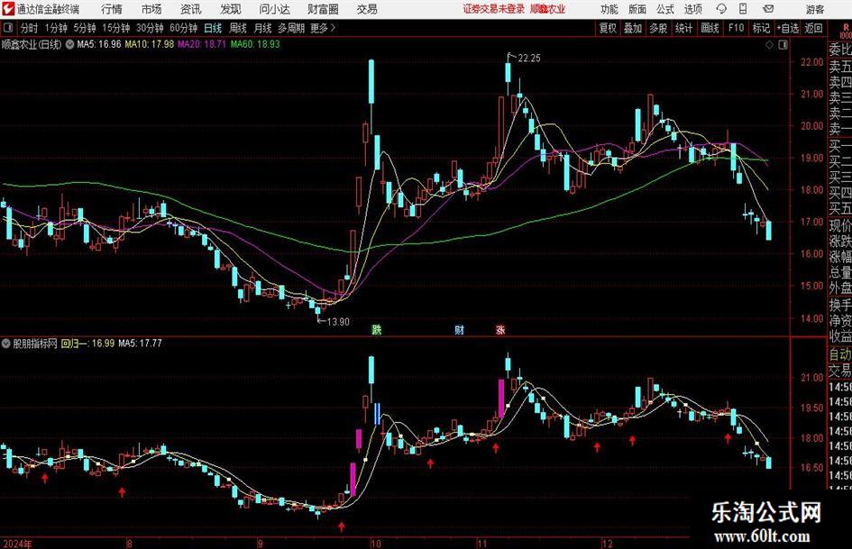Open the 发现 menu
The height and width of the screenshot is (549, 852).
click(231, 9)
